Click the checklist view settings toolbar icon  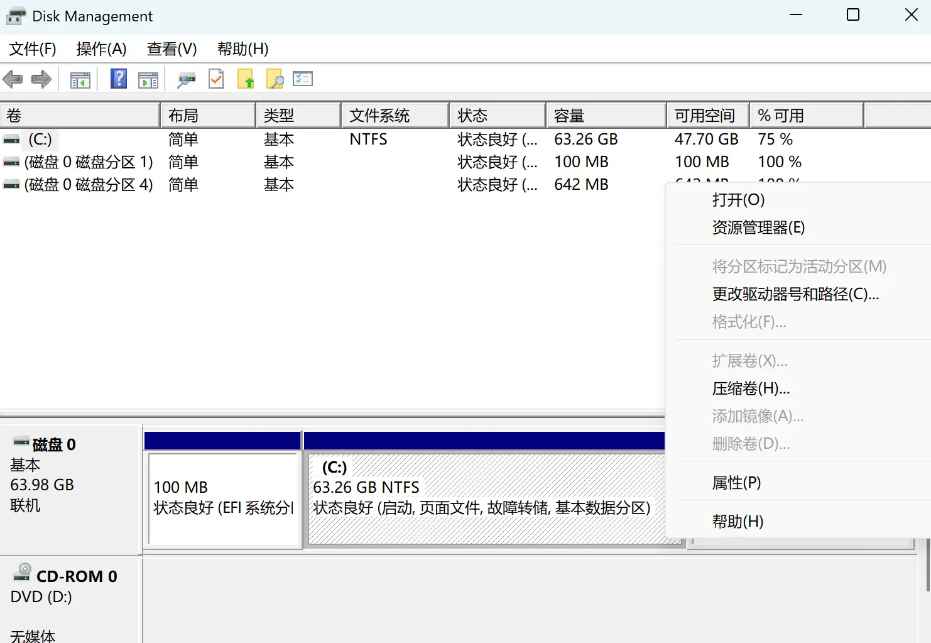pyautogui.click(x=303, y=79)
